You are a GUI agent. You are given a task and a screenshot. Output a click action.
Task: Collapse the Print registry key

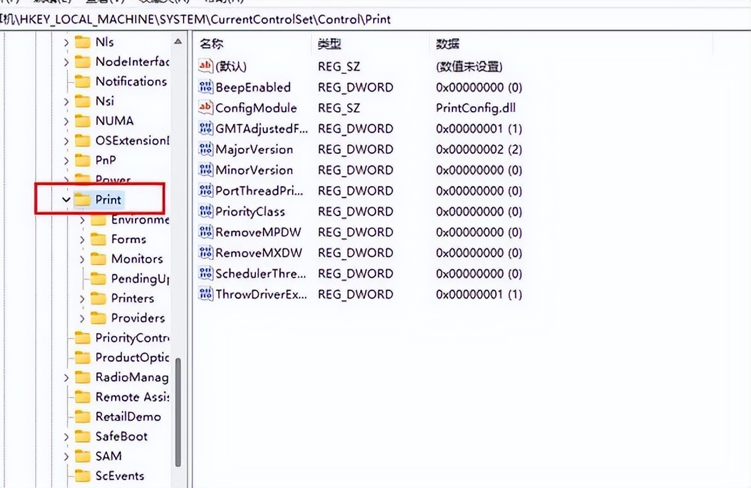66,199
